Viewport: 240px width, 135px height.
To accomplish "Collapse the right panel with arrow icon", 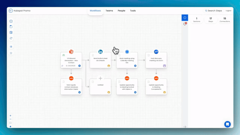I will pos(185,127).
